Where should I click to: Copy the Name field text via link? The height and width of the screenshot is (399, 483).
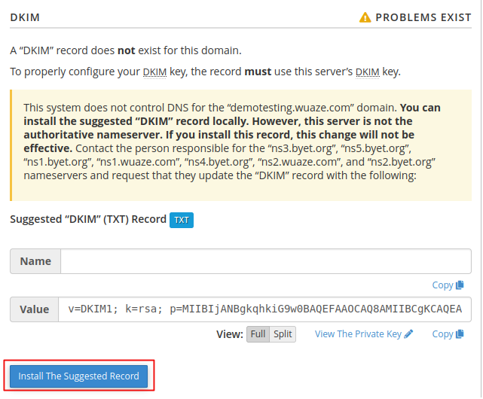[442, 285]
